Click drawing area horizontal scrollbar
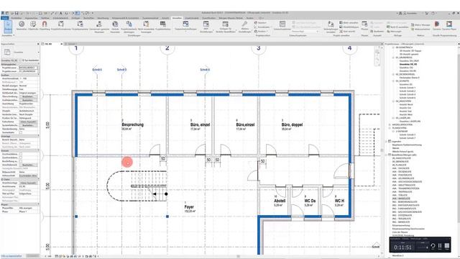The width and height of the screenshot is (460, 259). coord(238,256)
